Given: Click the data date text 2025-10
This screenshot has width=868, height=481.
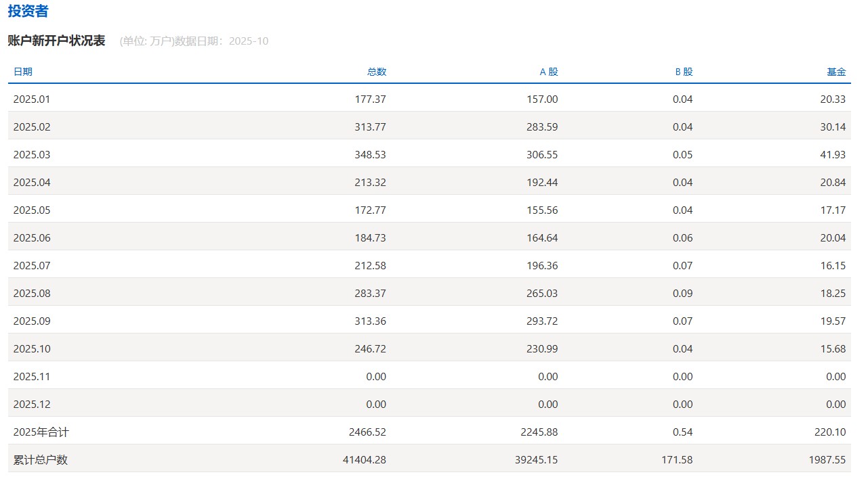Looking at the screenshot, I should pyautogui.click(x=249, y=41).
